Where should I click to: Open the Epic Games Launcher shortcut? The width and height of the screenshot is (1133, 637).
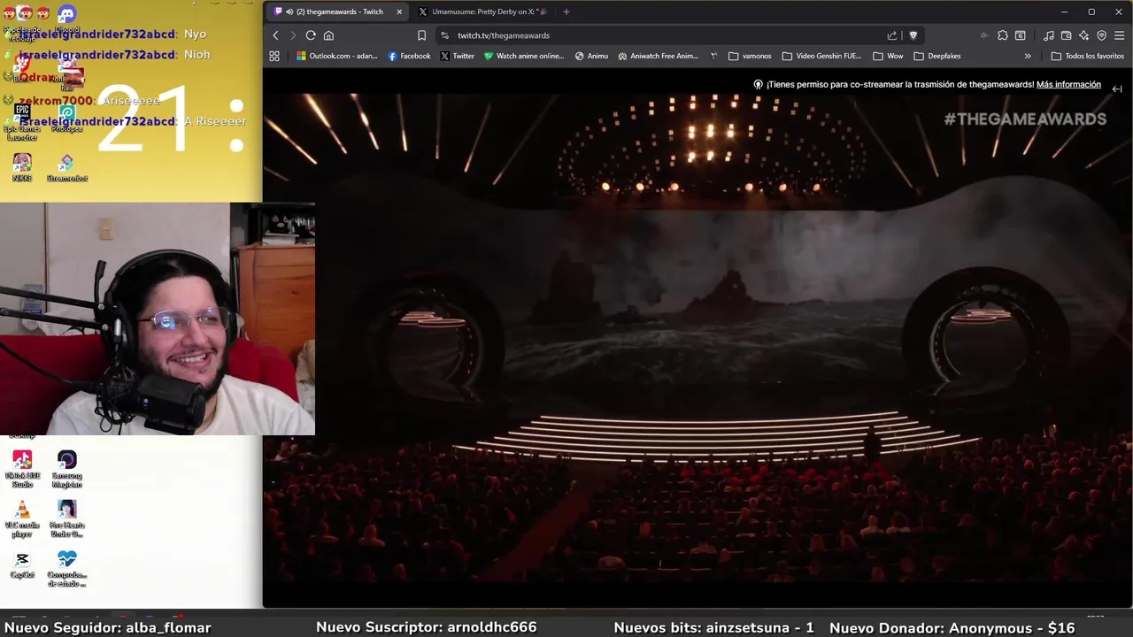pos(22,122)
